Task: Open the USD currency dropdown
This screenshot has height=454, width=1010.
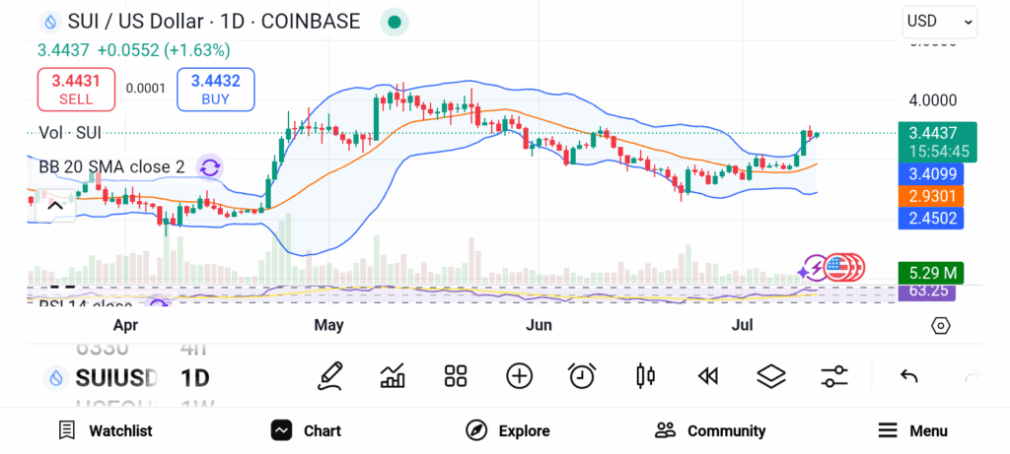Action: [x=940, y=22]
